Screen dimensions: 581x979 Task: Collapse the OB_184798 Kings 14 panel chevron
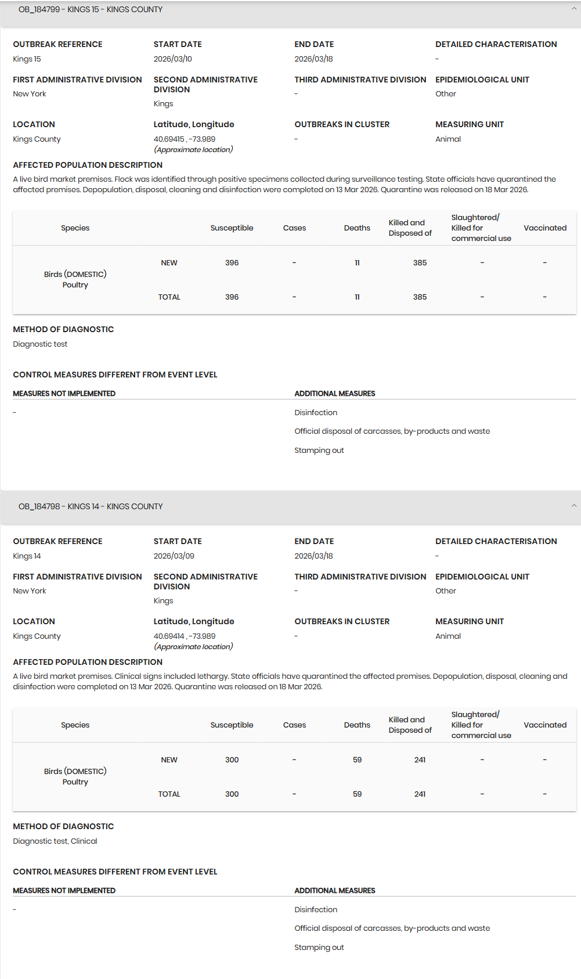[573, 506]
